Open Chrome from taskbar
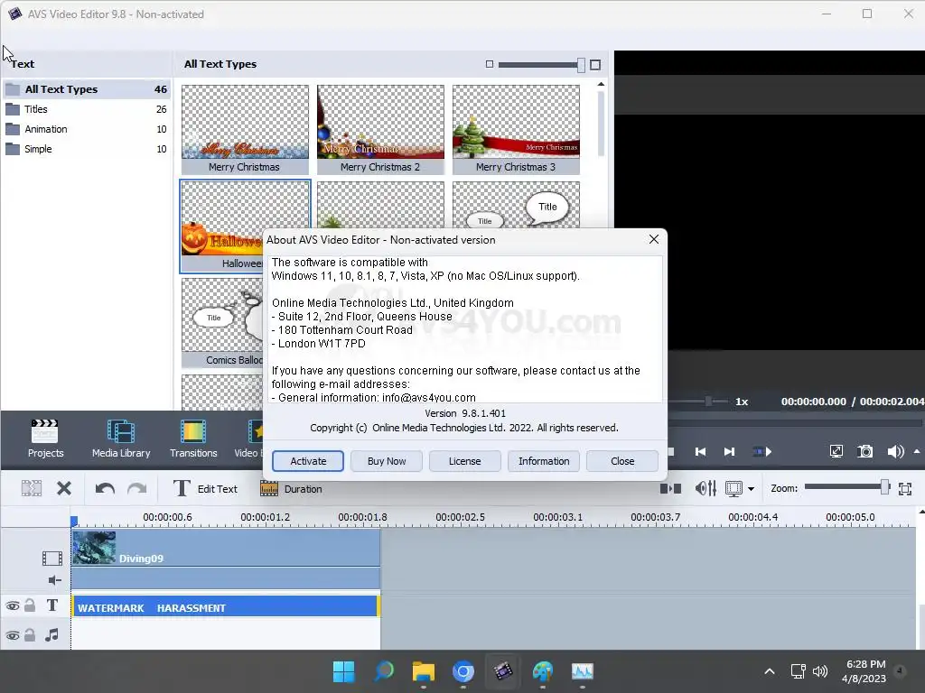 (463, 671)
